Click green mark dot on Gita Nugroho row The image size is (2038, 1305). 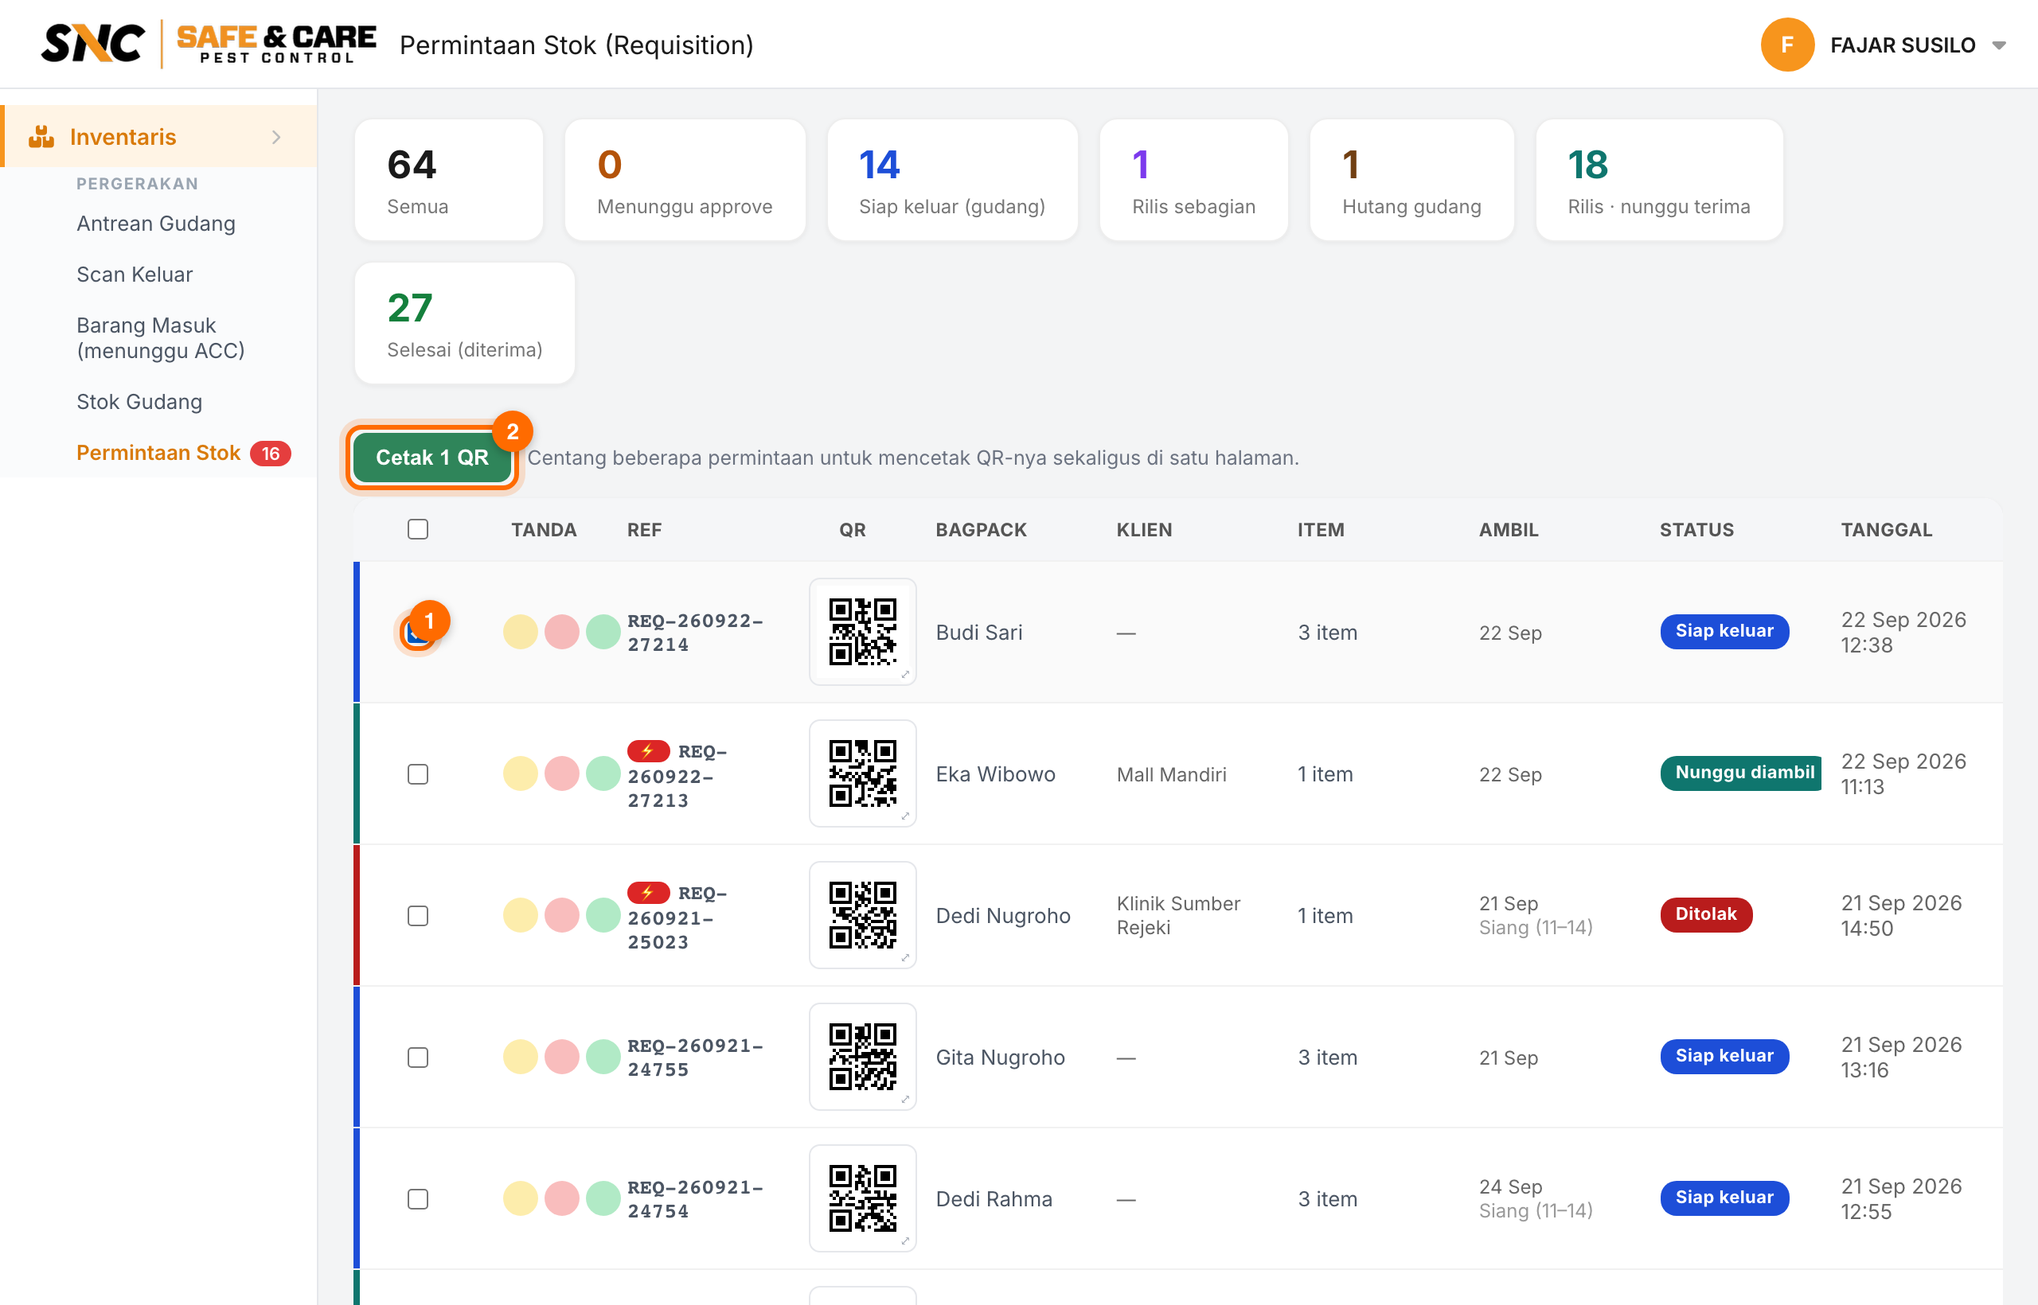point(603,1057)
